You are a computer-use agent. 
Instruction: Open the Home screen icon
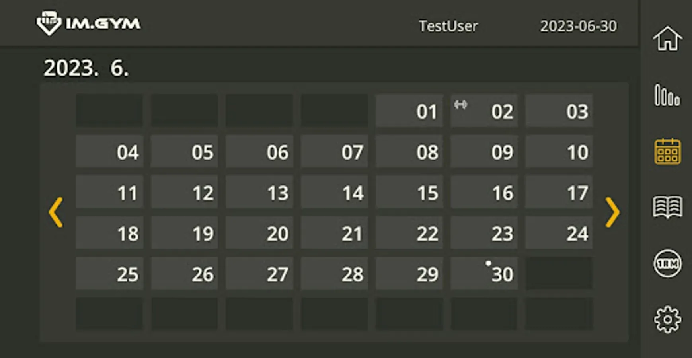pyautogui.click(x=667, y=39)
